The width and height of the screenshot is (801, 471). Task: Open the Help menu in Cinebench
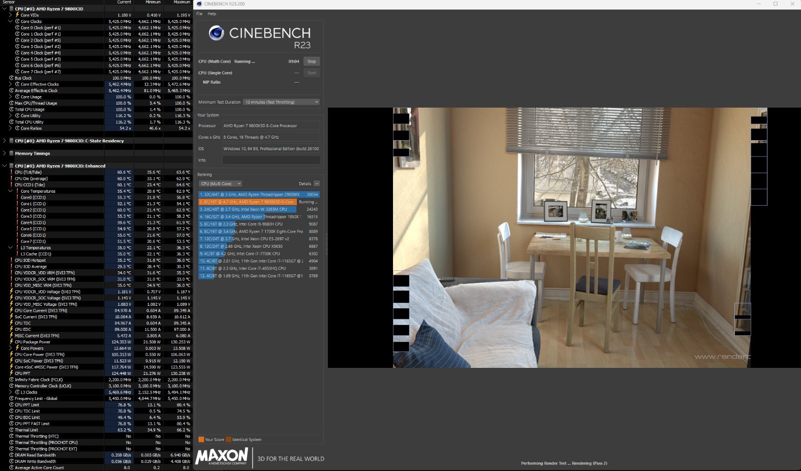coord(212,14)
